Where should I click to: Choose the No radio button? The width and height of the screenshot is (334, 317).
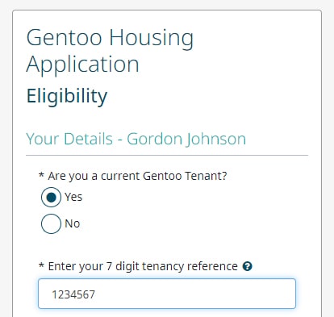point(51,223)
